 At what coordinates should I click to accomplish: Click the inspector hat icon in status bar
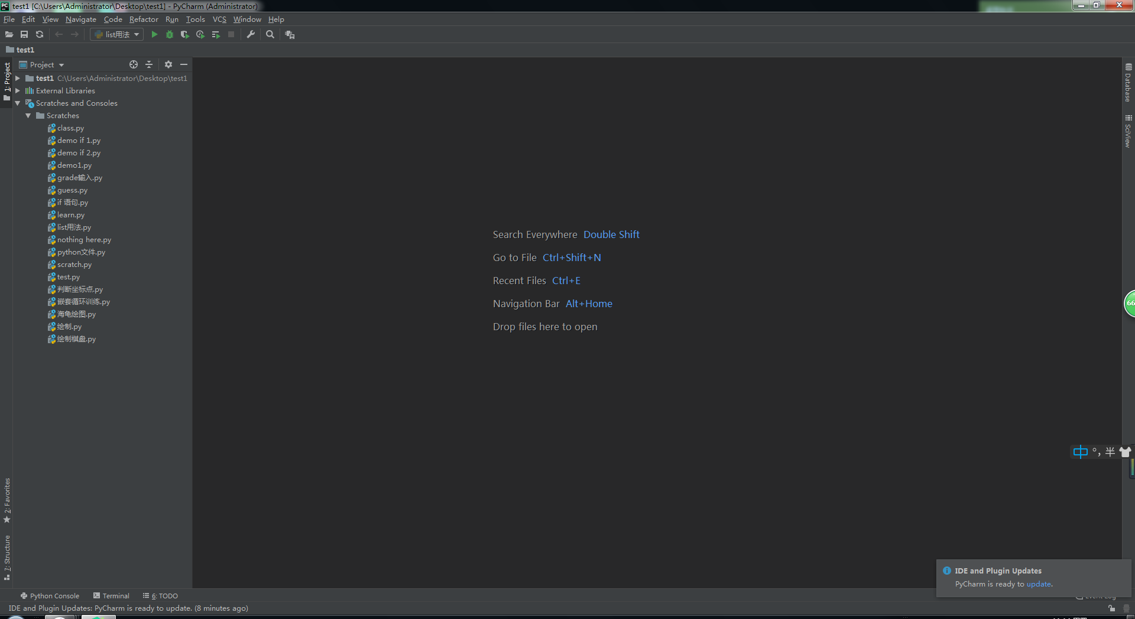click(1126, 608)
